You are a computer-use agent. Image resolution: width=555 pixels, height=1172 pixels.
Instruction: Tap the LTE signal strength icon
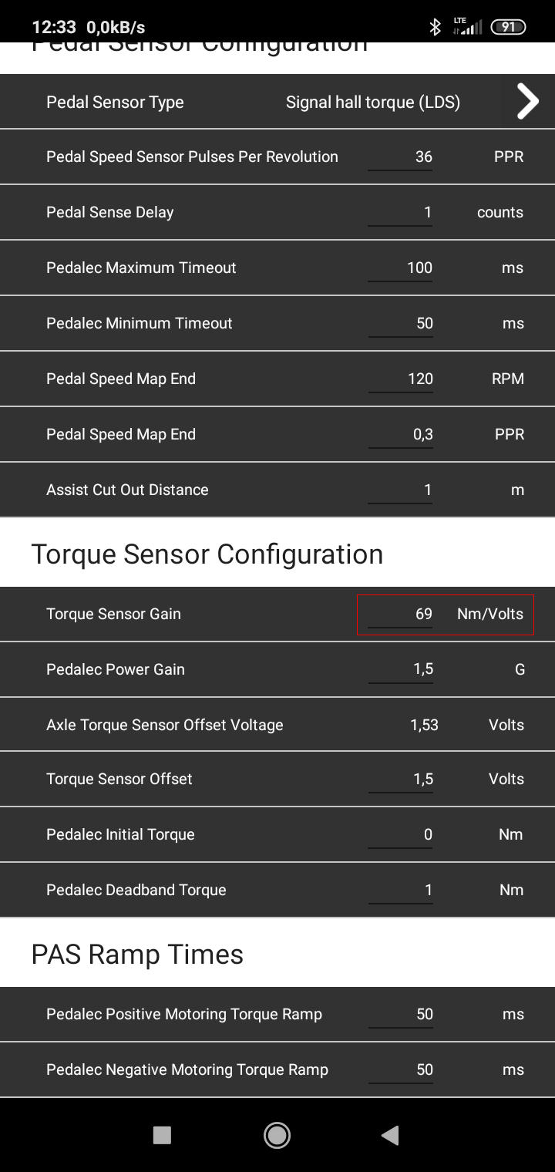click(467, 26)
